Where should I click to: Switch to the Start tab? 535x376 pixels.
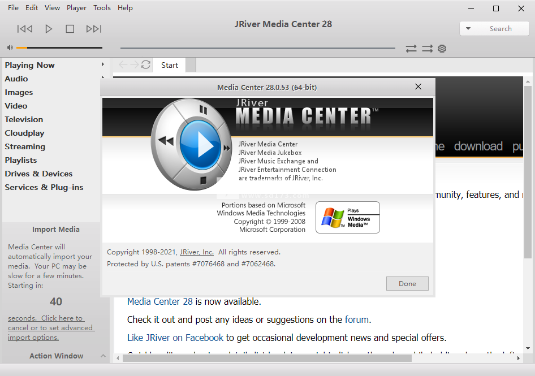[170, 65]
